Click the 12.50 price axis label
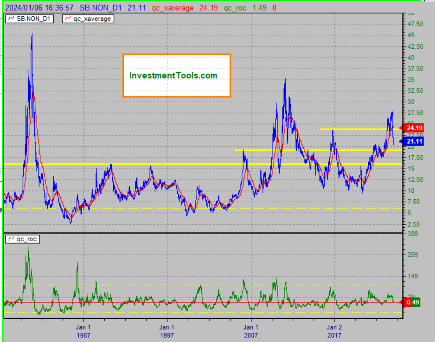Image resolution: width=435 pixels, height=342 pixels. 416,180
